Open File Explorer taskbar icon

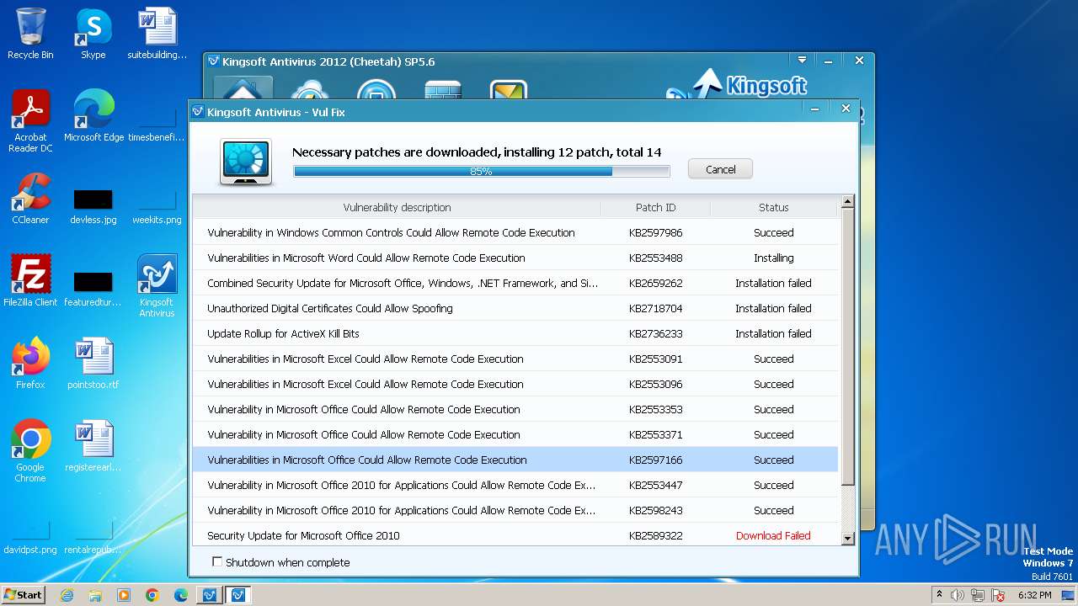click(95, 595)
